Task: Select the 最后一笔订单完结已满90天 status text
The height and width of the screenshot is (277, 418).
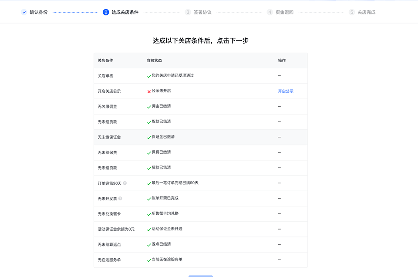Action: [x=175, y=183]
